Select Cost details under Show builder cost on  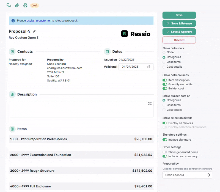(x=164, y=110)
